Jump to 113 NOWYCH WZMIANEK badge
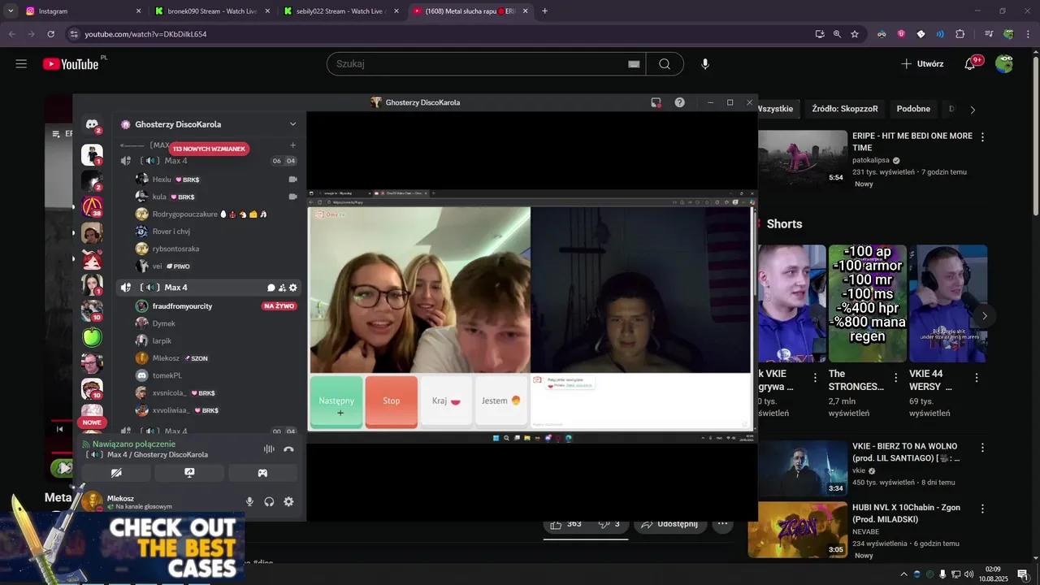The height and width of the screenshot is (585, 1040). click(x=209, y=149)
